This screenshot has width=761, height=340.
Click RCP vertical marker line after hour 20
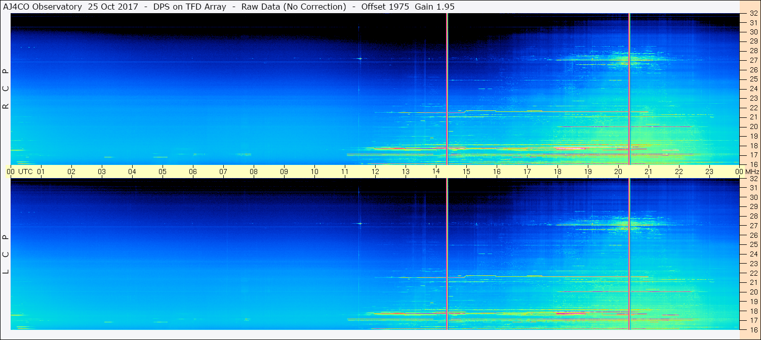(629, 89)
